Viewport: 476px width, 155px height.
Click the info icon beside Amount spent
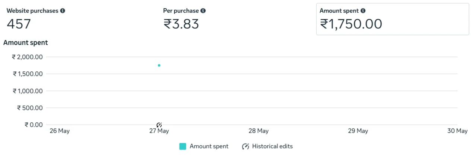pyautogui.click(x=363, y=11)
